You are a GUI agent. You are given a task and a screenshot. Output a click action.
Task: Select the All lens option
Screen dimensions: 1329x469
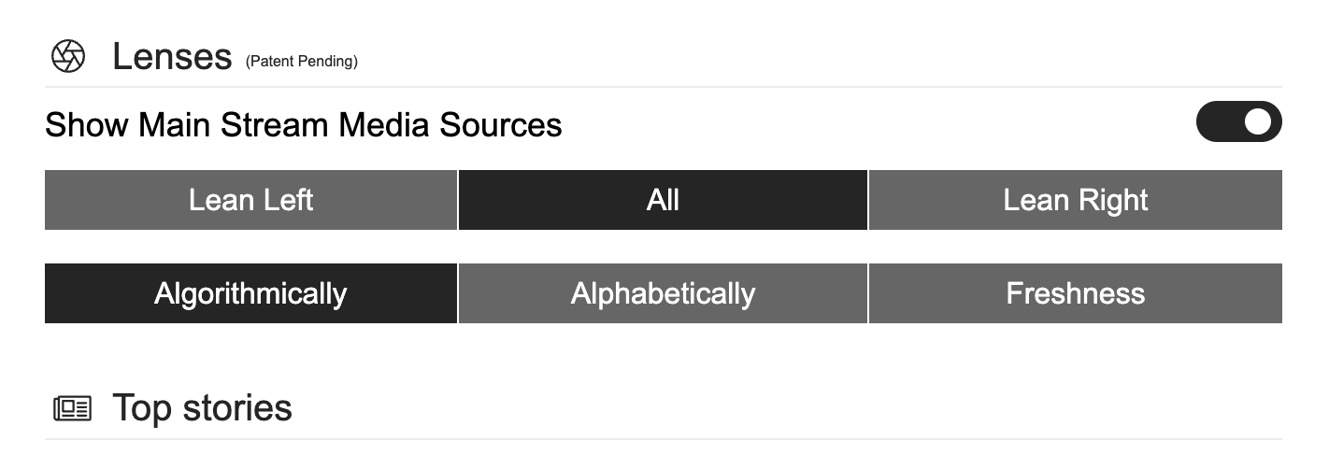click(663, 200)
